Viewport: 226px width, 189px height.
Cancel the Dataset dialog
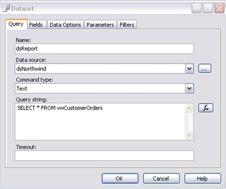(x=161, y=178)
